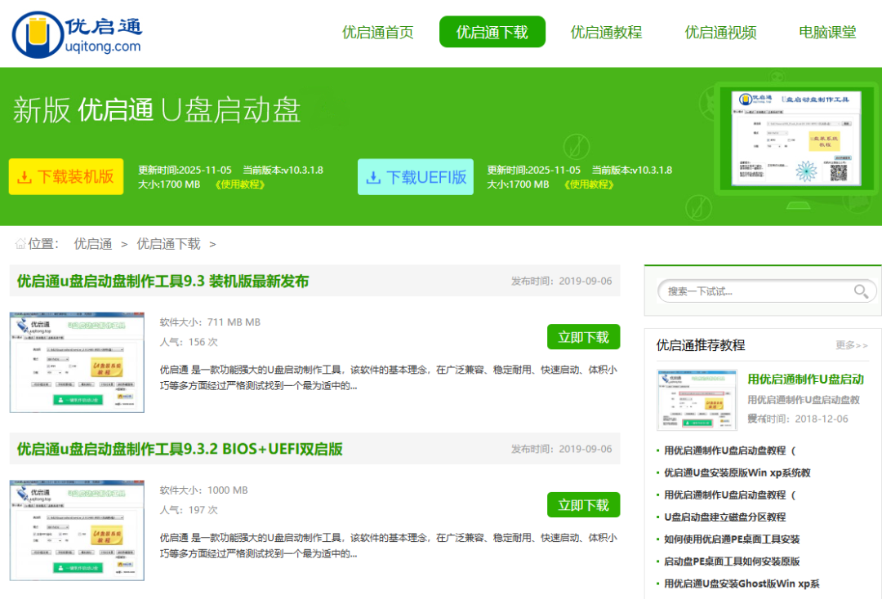Click the yellow 下载装机版 button
This screenshot has height=599, width=882.
pos(66,176)
